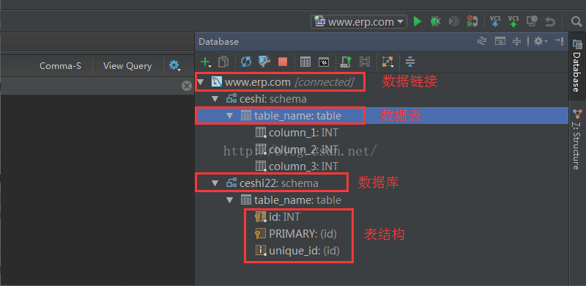Select www.erp.com [connected] data source
Screen dimensions: 586x286
click(283, 82)
